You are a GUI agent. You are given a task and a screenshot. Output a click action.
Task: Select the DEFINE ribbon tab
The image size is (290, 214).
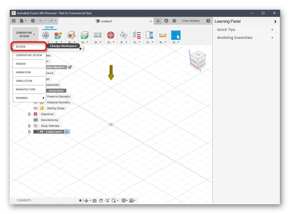pos(49,27)
